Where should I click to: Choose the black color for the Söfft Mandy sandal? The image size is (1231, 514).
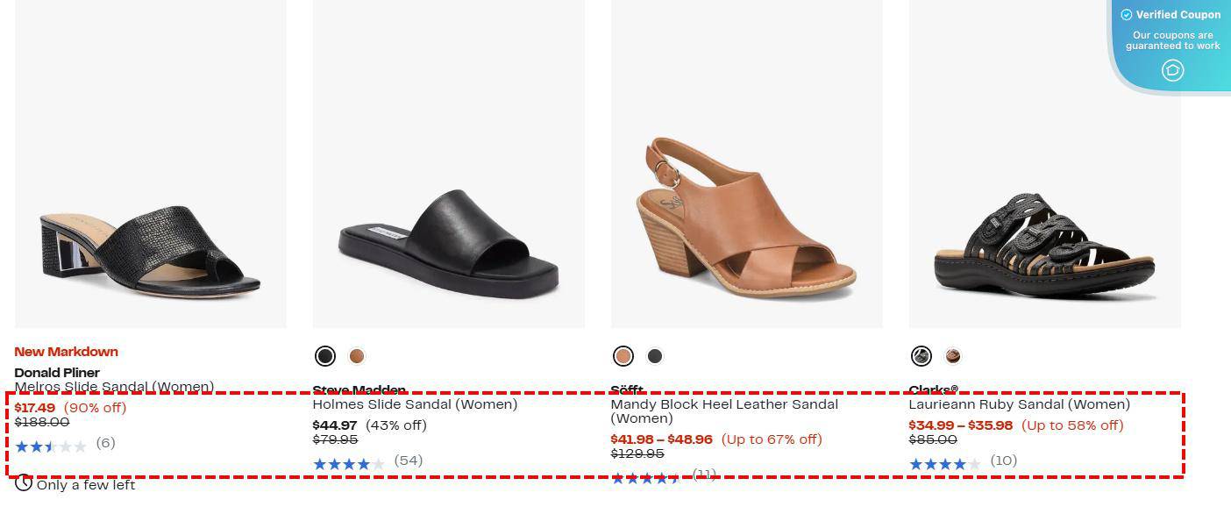[656, 356]
